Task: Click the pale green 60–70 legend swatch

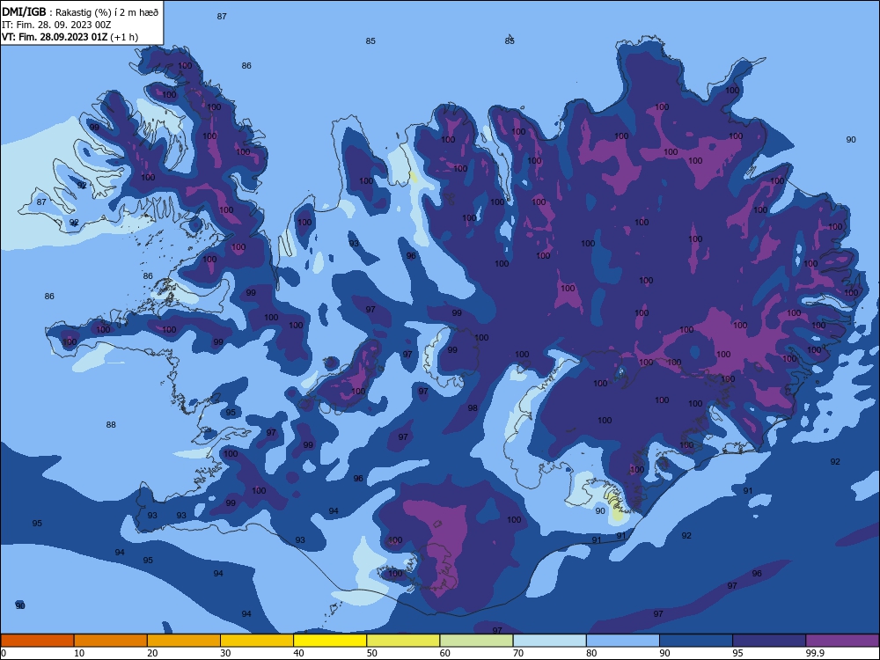Action: (x=476, y=641)
